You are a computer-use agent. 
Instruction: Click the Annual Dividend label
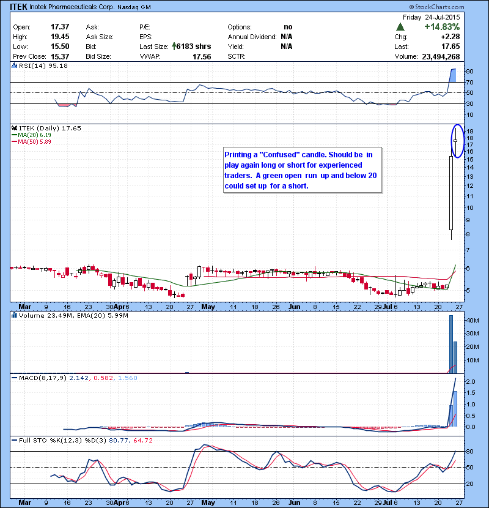[252, 37]
